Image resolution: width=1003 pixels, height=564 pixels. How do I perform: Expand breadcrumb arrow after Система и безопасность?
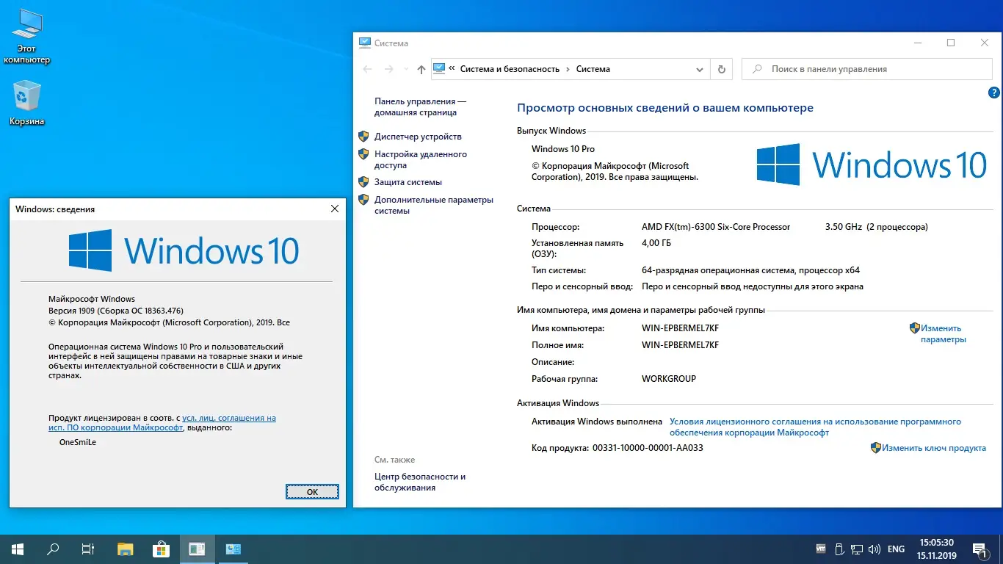[568, 69]
